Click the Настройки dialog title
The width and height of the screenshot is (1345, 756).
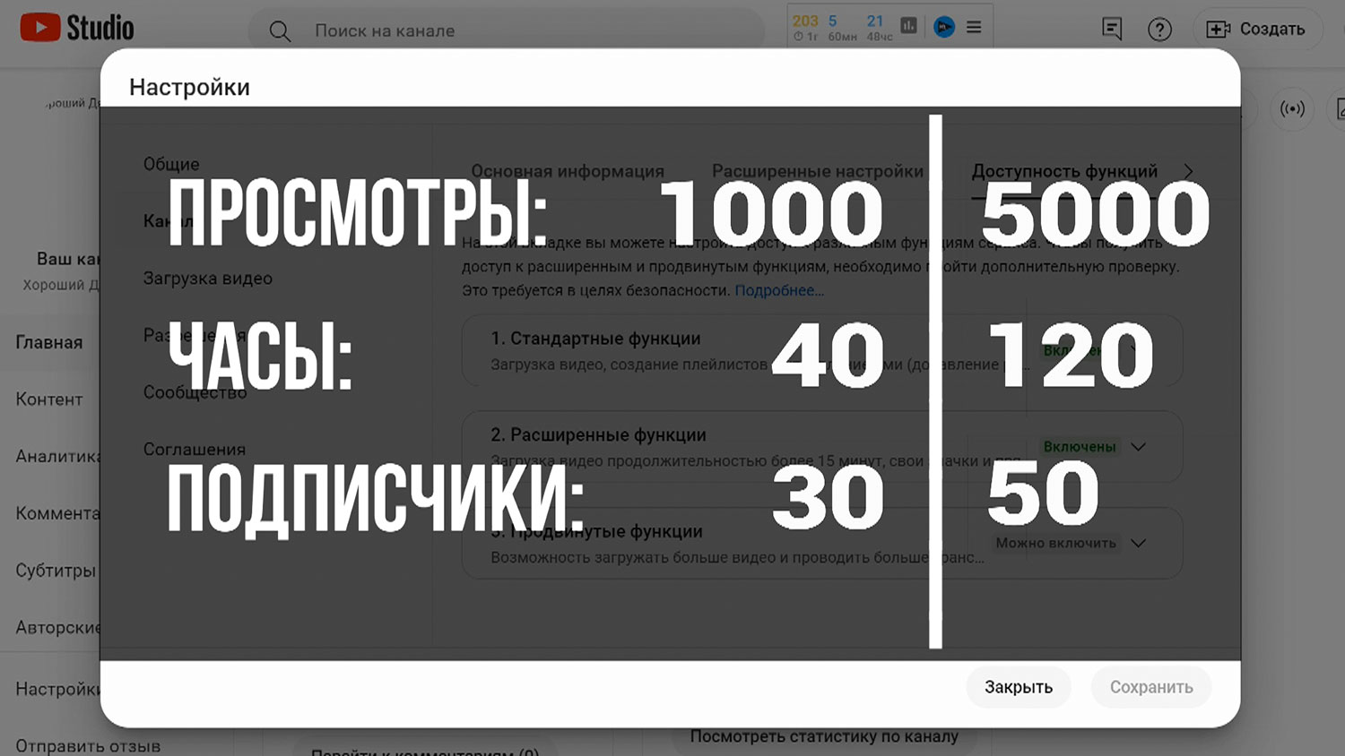click(189, 87)
